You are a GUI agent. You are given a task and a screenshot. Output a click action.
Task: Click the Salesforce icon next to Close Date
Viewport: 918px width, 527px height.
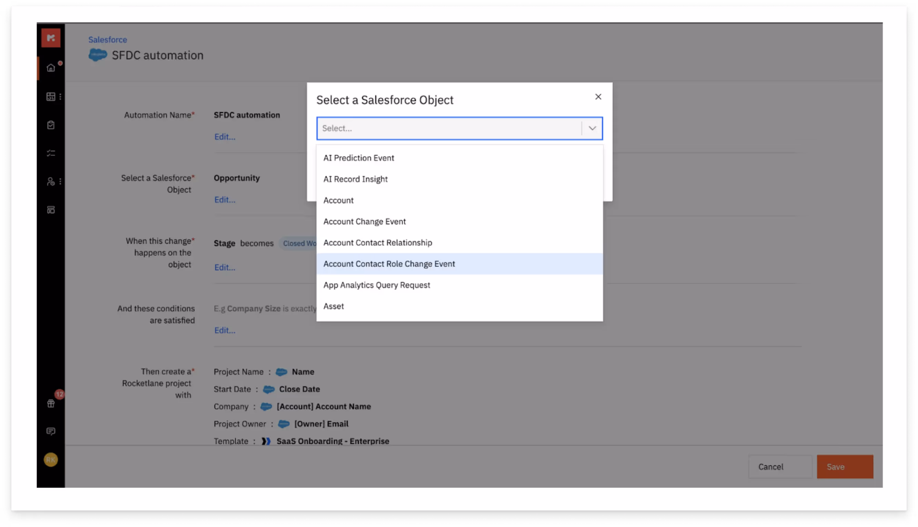click(268, 389)
